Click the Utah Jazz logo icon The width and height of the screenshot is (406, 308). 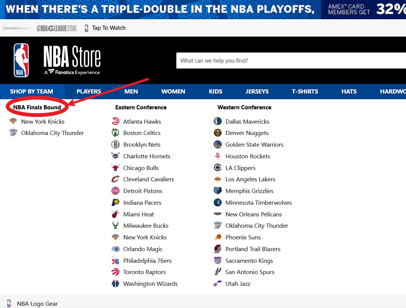(x=218, y=283)
